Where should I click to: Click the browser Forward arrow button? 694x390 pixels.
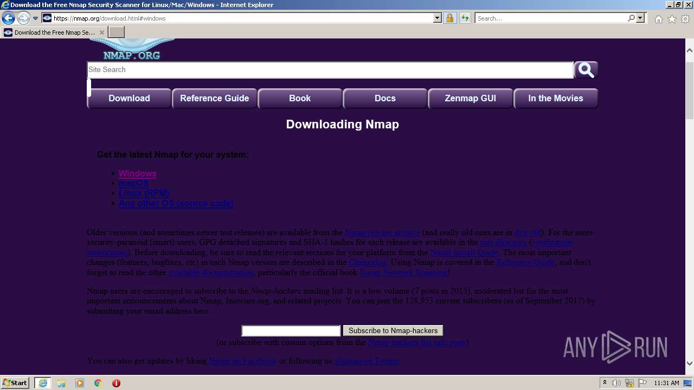23,18
